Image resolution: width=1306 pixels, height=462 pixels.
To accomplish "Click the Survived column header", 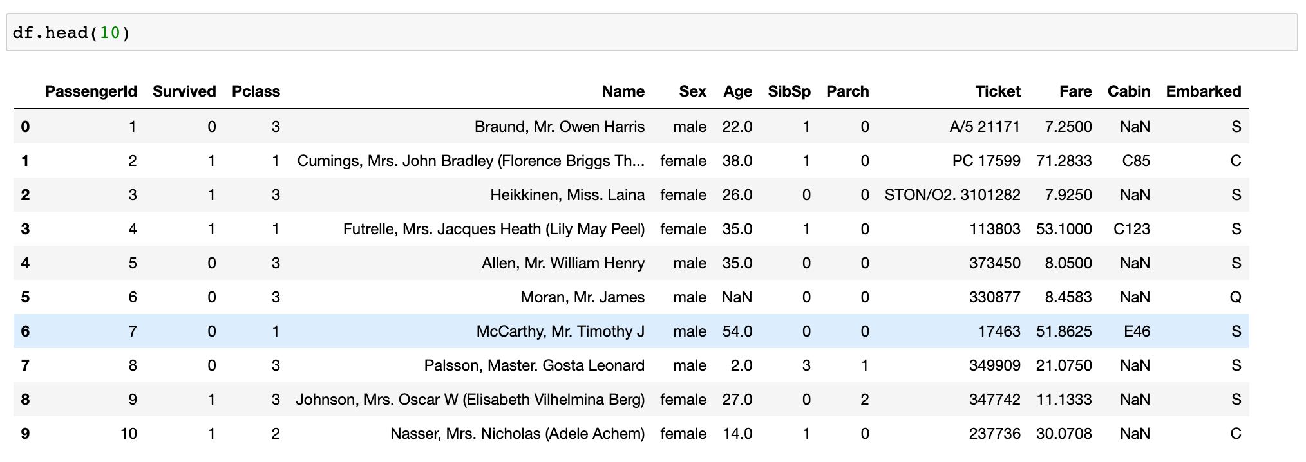I will click(184, 91).
